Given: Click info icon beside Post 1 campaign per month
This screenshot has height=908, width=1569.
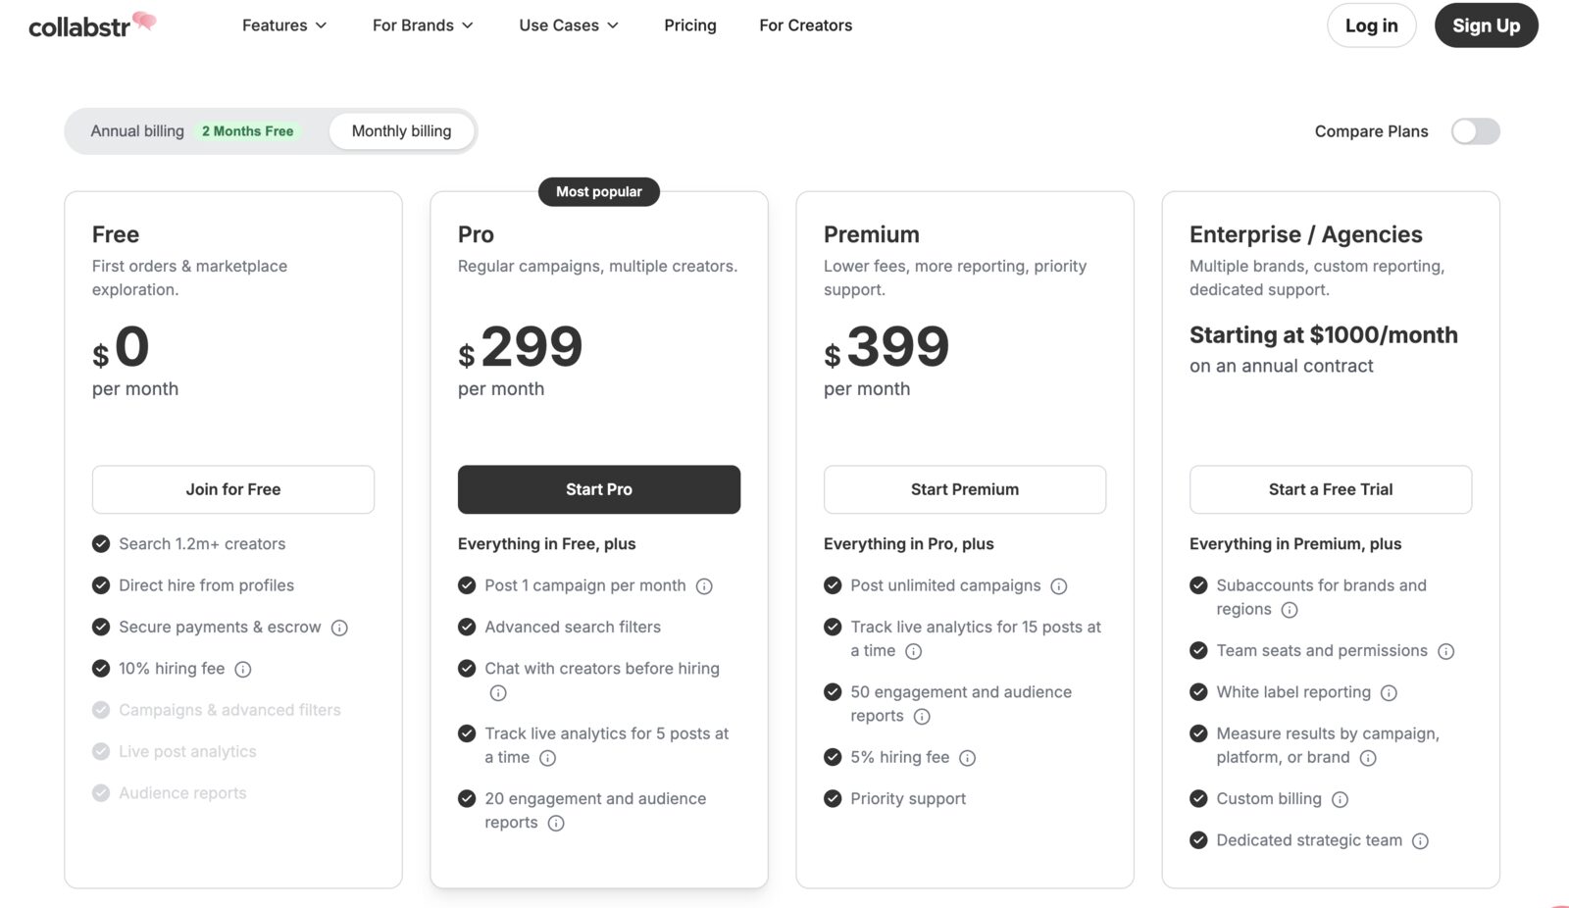Looking at the screenshot, I should tap(704, 586).
